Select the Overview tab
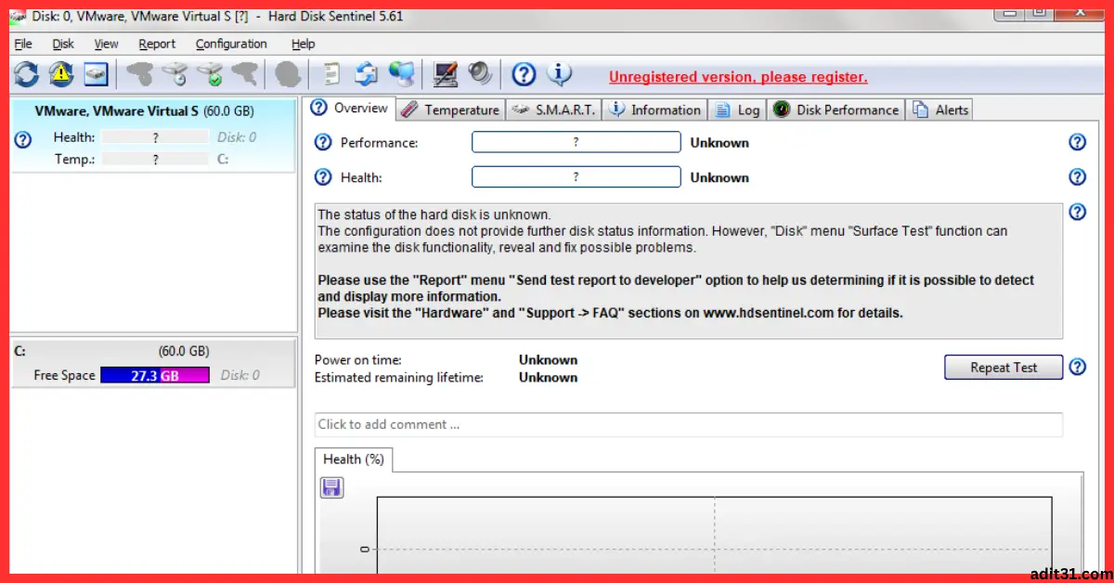This screenshot has width=1114, height=583. pos(350,108)
